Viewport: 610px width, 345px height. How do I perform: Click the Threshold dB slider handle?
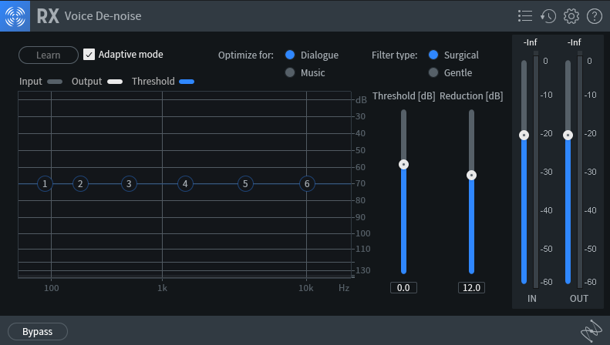coord(404,164)
